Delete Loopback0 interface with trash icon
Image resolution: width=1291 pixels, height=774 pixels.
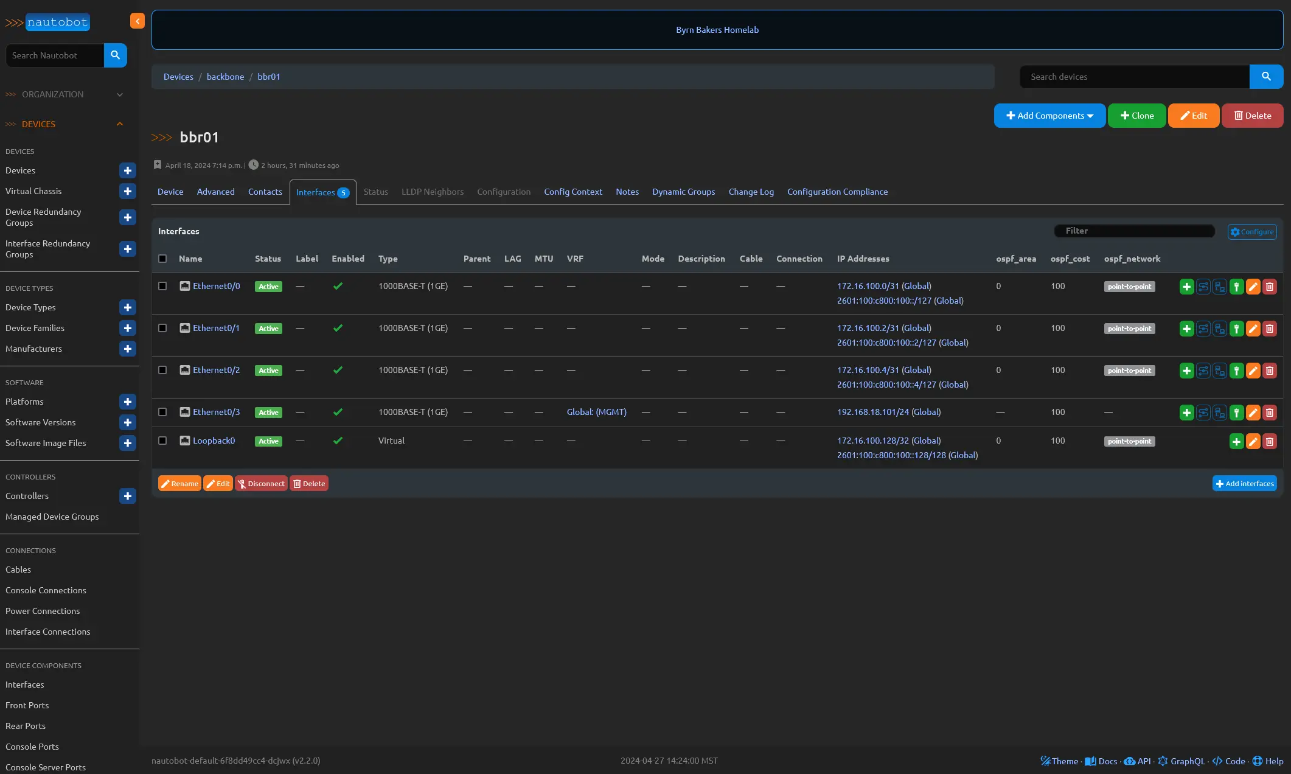(x=1269, y=442)
